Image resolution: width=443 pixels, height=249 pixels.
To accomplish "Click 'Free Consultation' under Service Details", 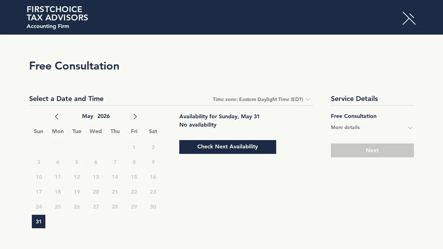I will tap(354, 116).
